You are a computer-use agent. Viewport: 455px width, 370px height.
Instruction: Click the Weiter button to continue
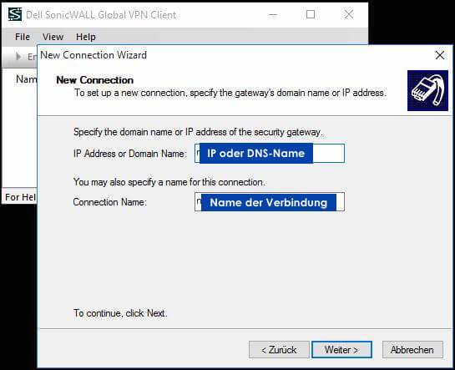click(341, 349)
